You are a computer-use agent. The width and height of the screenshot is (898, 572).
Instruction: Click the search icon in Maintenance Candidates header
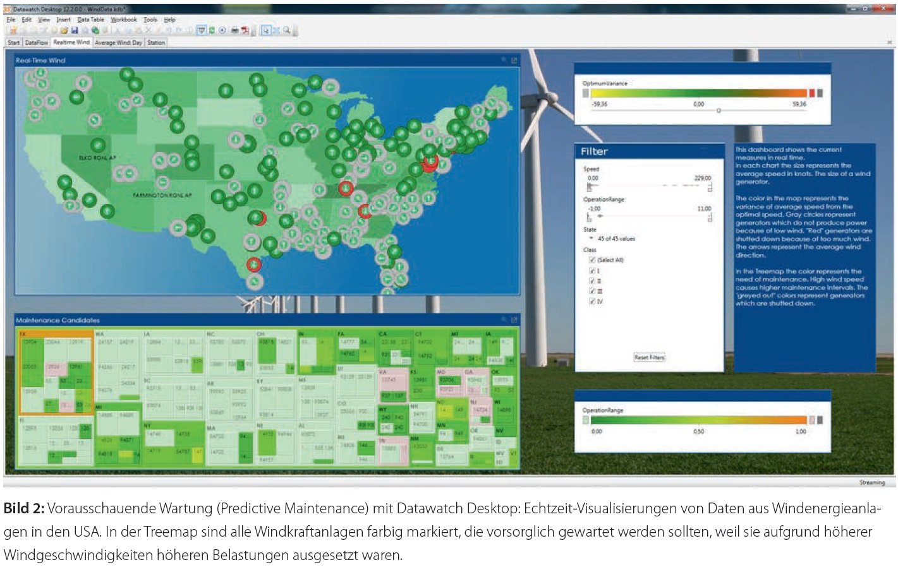pos(504,319)
